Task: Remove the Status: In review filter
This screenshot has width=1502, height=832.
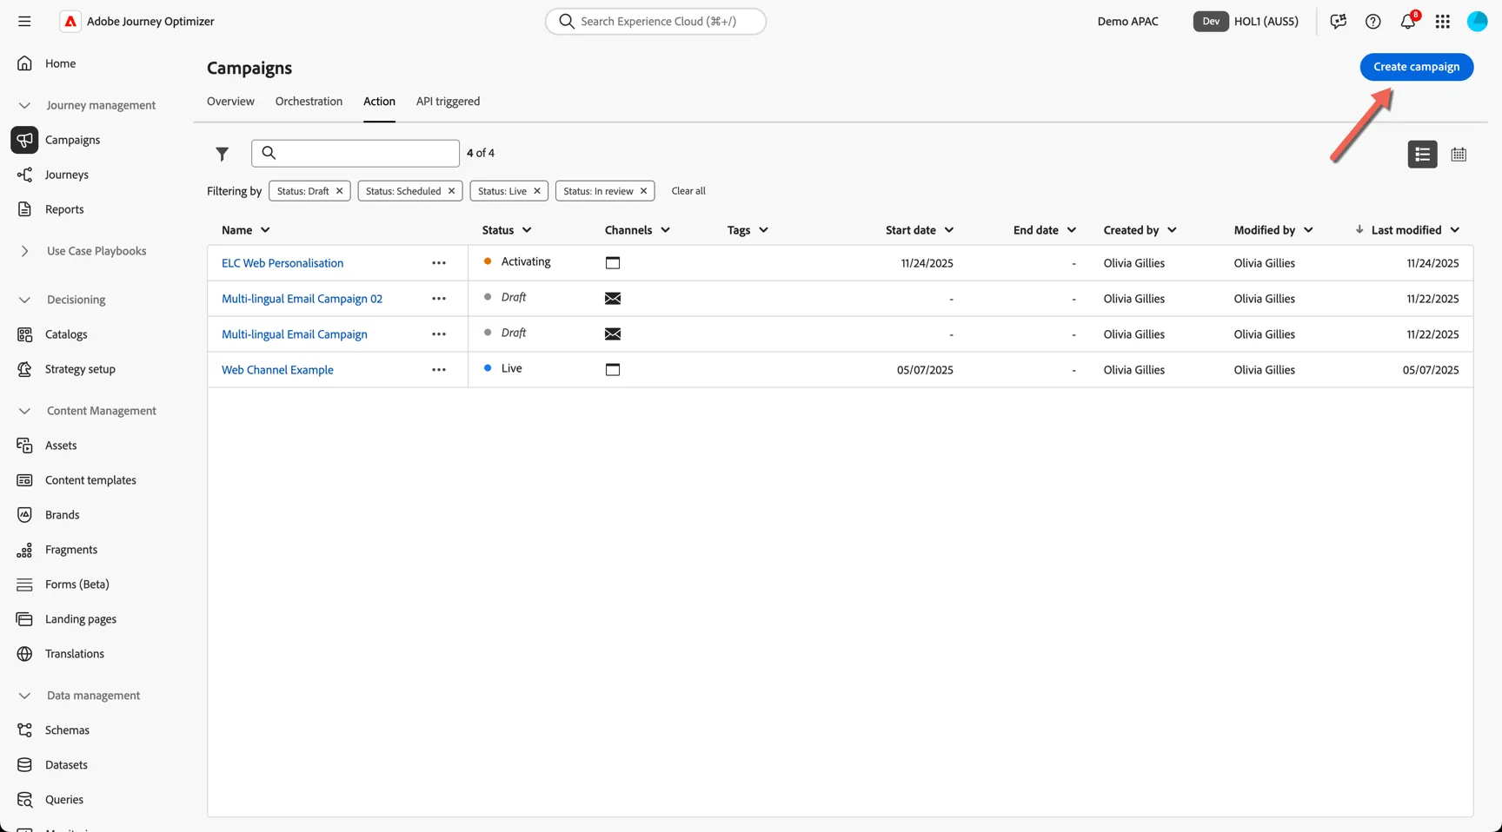Action: click(643, 191)
